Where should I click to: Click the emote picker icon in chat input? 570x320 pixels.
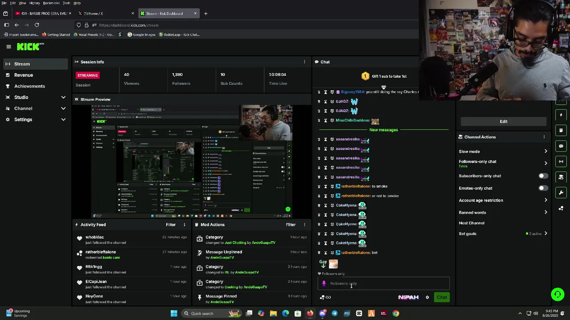pos(324,284)
